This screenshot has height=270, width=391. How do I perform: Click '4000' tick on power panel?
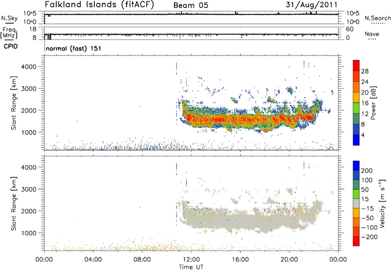point(29,67)
